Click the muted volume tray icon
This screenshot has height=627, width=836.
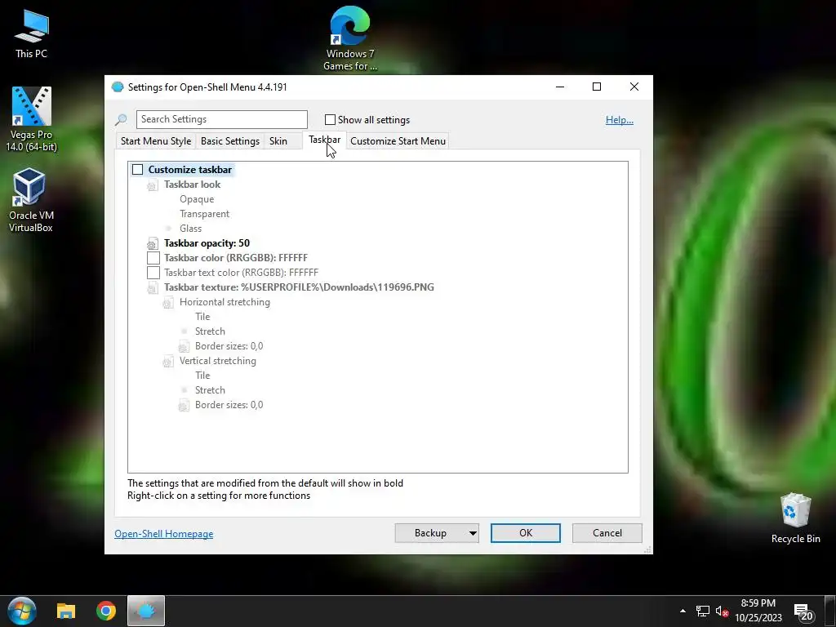coord(722,611)
